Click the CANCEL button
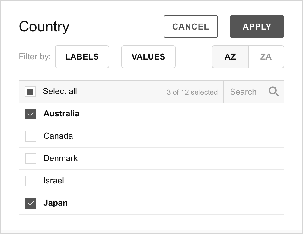This screenshot has height=234, width=303. tap(191, 27)
